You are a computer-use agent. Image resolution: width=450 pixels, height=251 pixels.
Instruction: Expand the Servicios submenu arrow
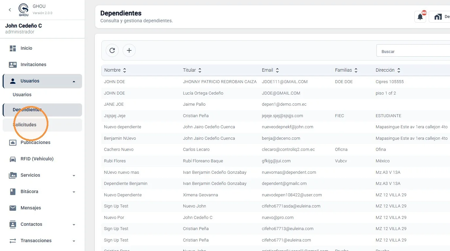74,176
